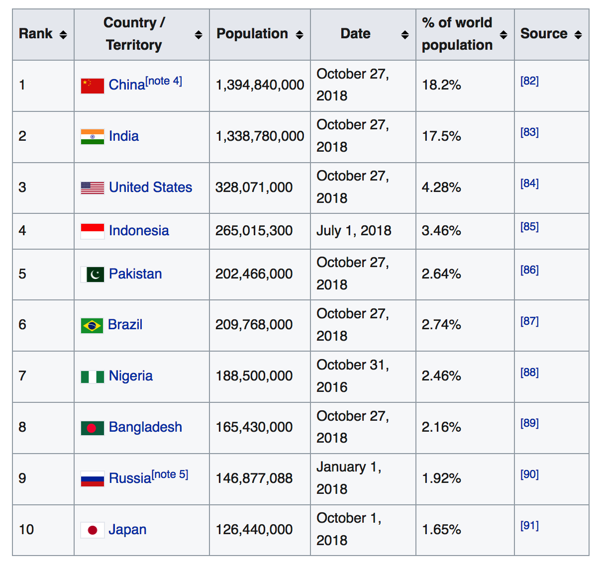Viewport: 601px width, 564px height.
Task: Sort table by Population column arrows
Action: (300, 35)
